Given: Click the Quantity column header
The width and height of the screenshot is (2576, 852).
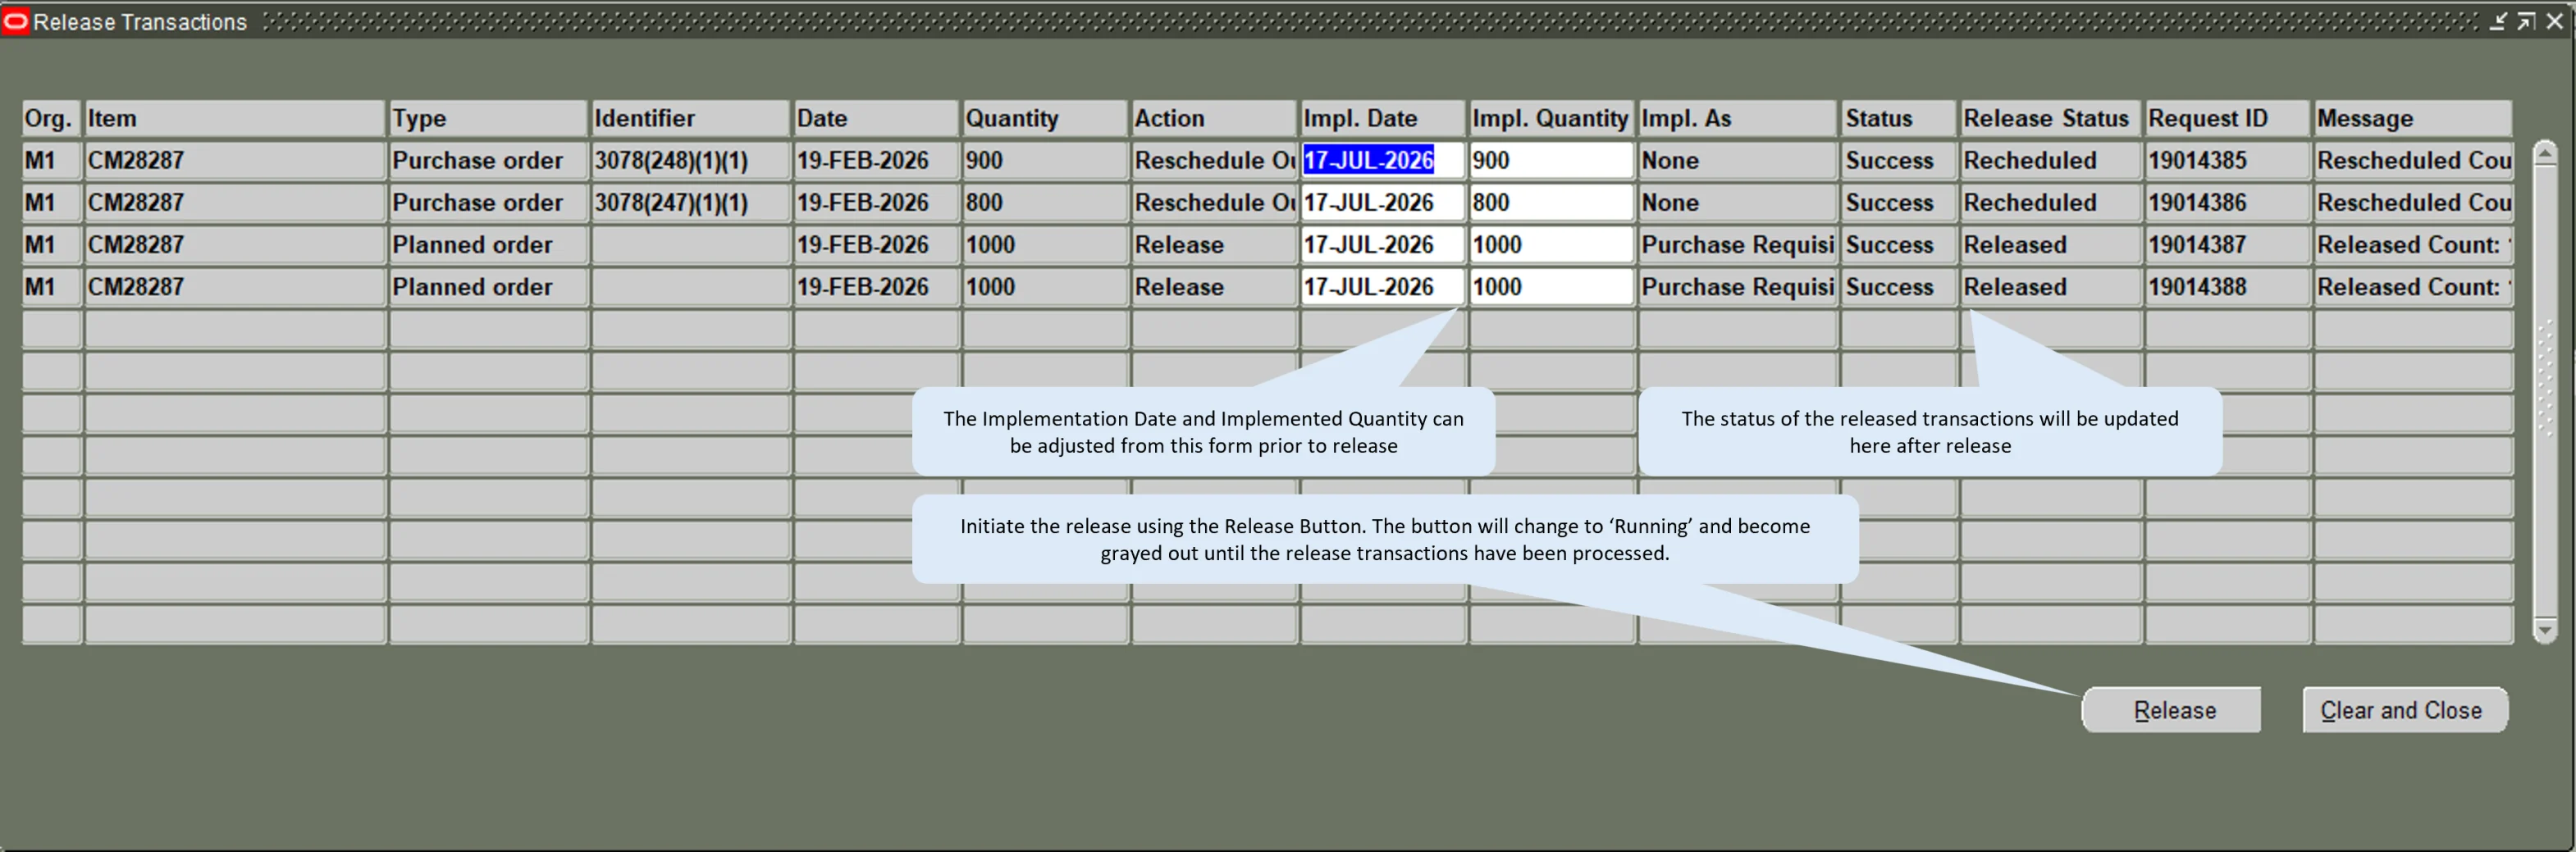Looking at the screenshot, I should pos(1046,118).
